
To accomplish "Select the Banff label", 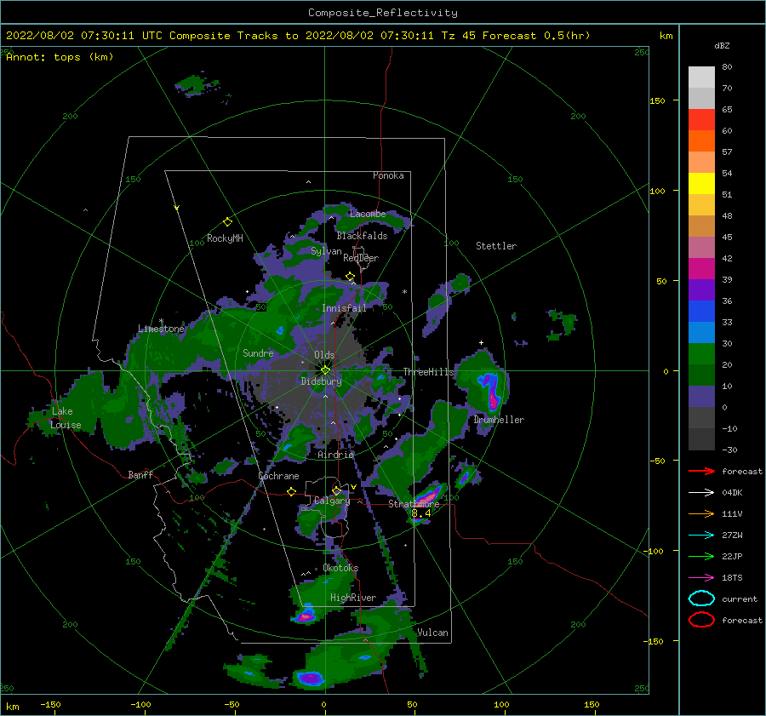I will pos(140,475).
